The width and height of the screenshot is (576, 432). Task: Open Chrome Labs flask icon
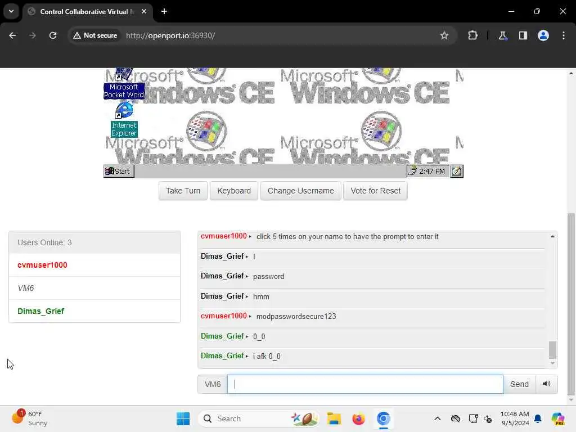click(x=502, y=35)
